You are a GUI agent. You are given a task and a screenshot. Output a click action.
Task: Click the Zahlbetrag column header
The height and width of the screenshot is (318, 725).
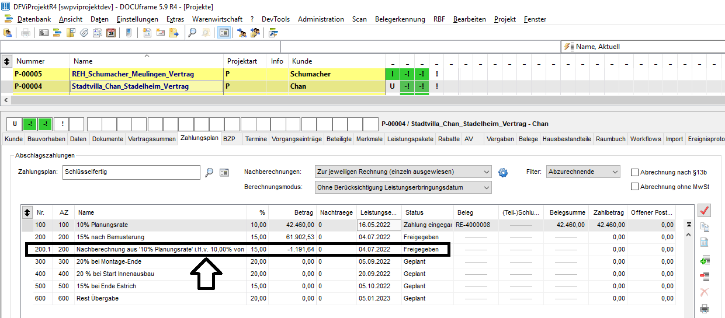point(608,212)
